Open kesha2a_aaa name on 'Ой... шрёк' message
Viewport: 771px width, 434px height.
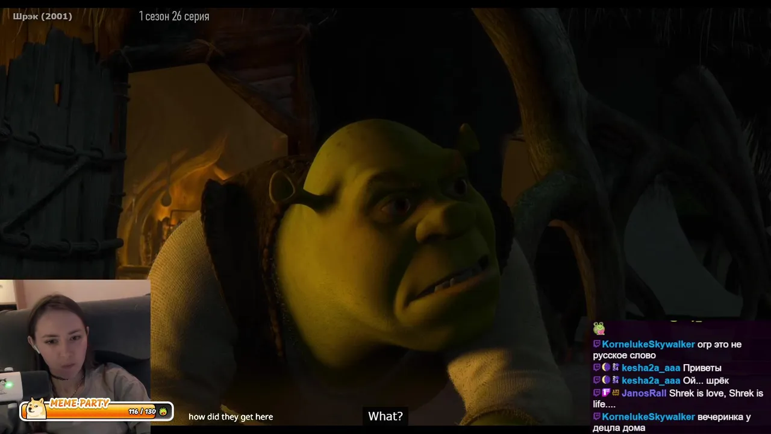click(x=651, y=380)
